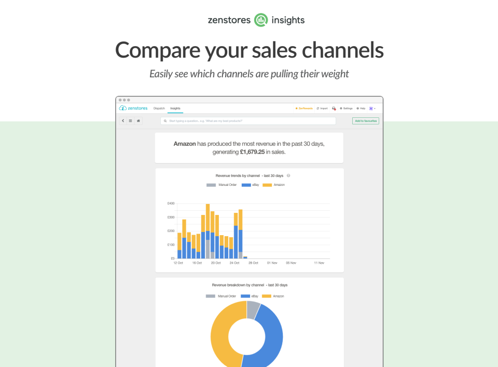Open the notifications inbox icon
The width and height of the screenshot is (498, 367).
(334, 108)
